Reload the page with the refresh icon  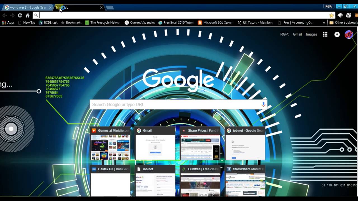click(20, 15)
